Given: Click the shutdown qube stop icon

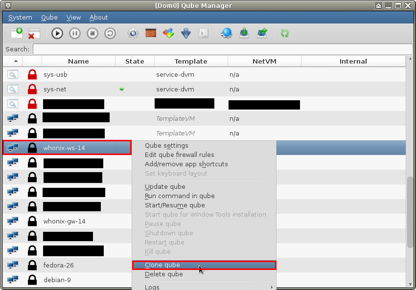Looking at the screenshot, I should 92,33.
